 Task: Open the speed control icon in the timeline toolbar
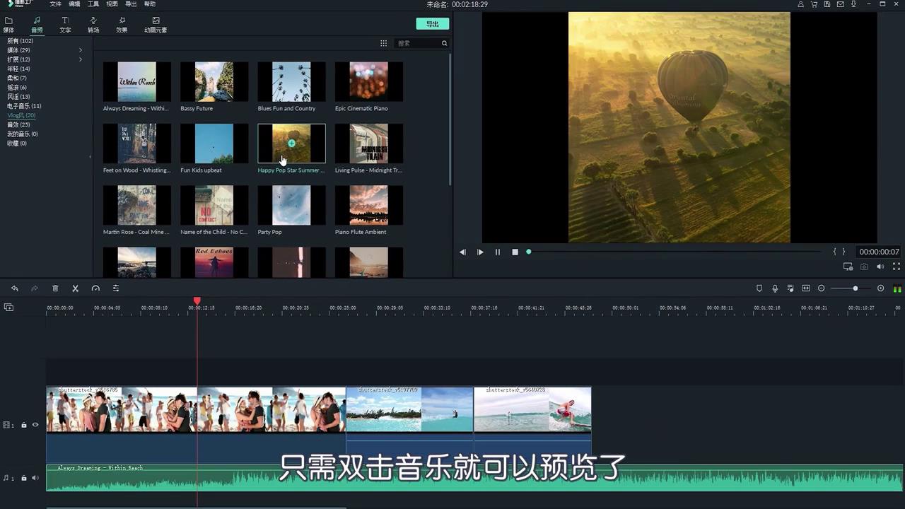[x=96, y=288]
